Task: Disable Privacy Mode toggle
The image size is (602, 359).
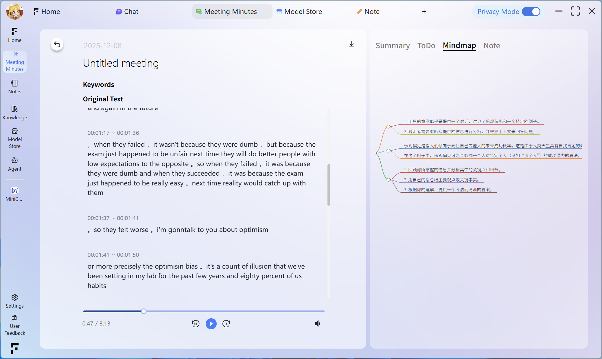Action: [x=531, y=12]
